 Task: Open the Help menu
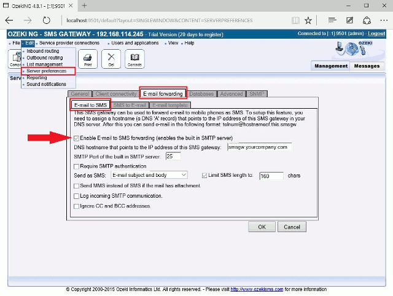click(x=189, y=43)
